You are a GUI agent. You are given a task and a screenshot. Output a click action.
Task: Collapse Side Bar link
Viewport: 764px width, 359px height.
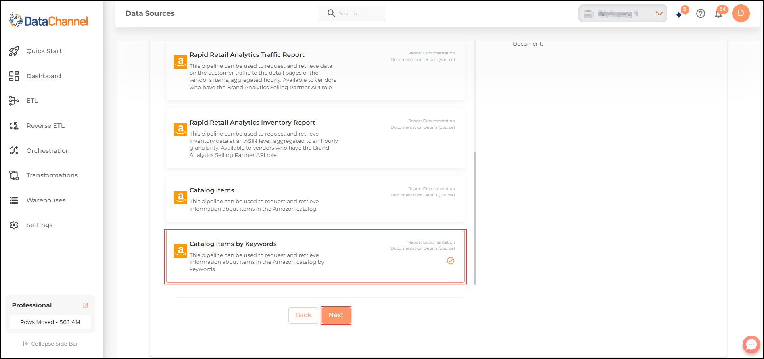coord(51,344)
